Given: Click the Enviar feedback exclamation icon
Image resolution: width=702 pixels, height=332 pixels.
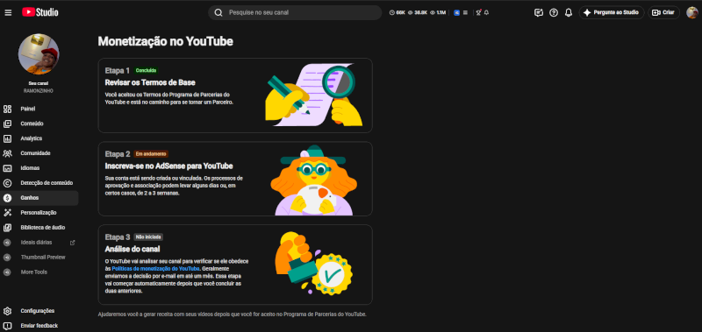Looking at the screenshot, I should click(7, 326).
